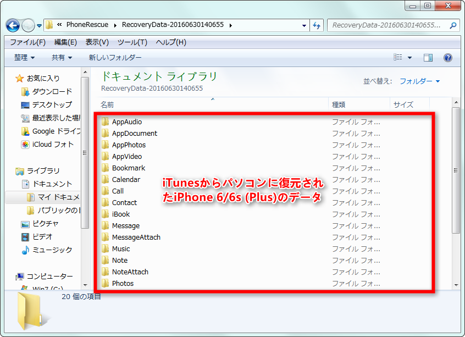
Task: Open ピクチャ library
Action: [46, 224]
